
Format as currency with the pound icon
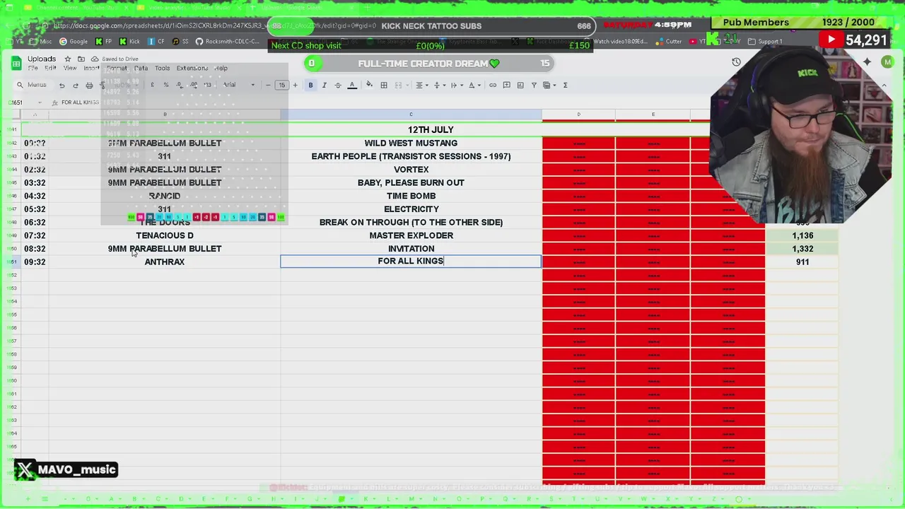(152, 85)
